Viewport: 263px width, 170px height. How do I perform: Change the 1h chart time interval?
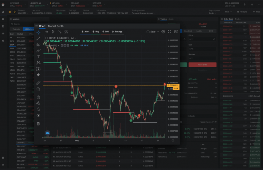point(47,31)
